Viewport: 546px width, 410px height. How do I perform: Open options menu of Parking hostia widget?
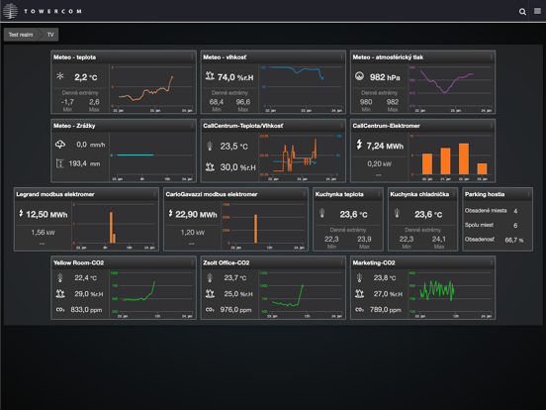[x=528, y=194]
